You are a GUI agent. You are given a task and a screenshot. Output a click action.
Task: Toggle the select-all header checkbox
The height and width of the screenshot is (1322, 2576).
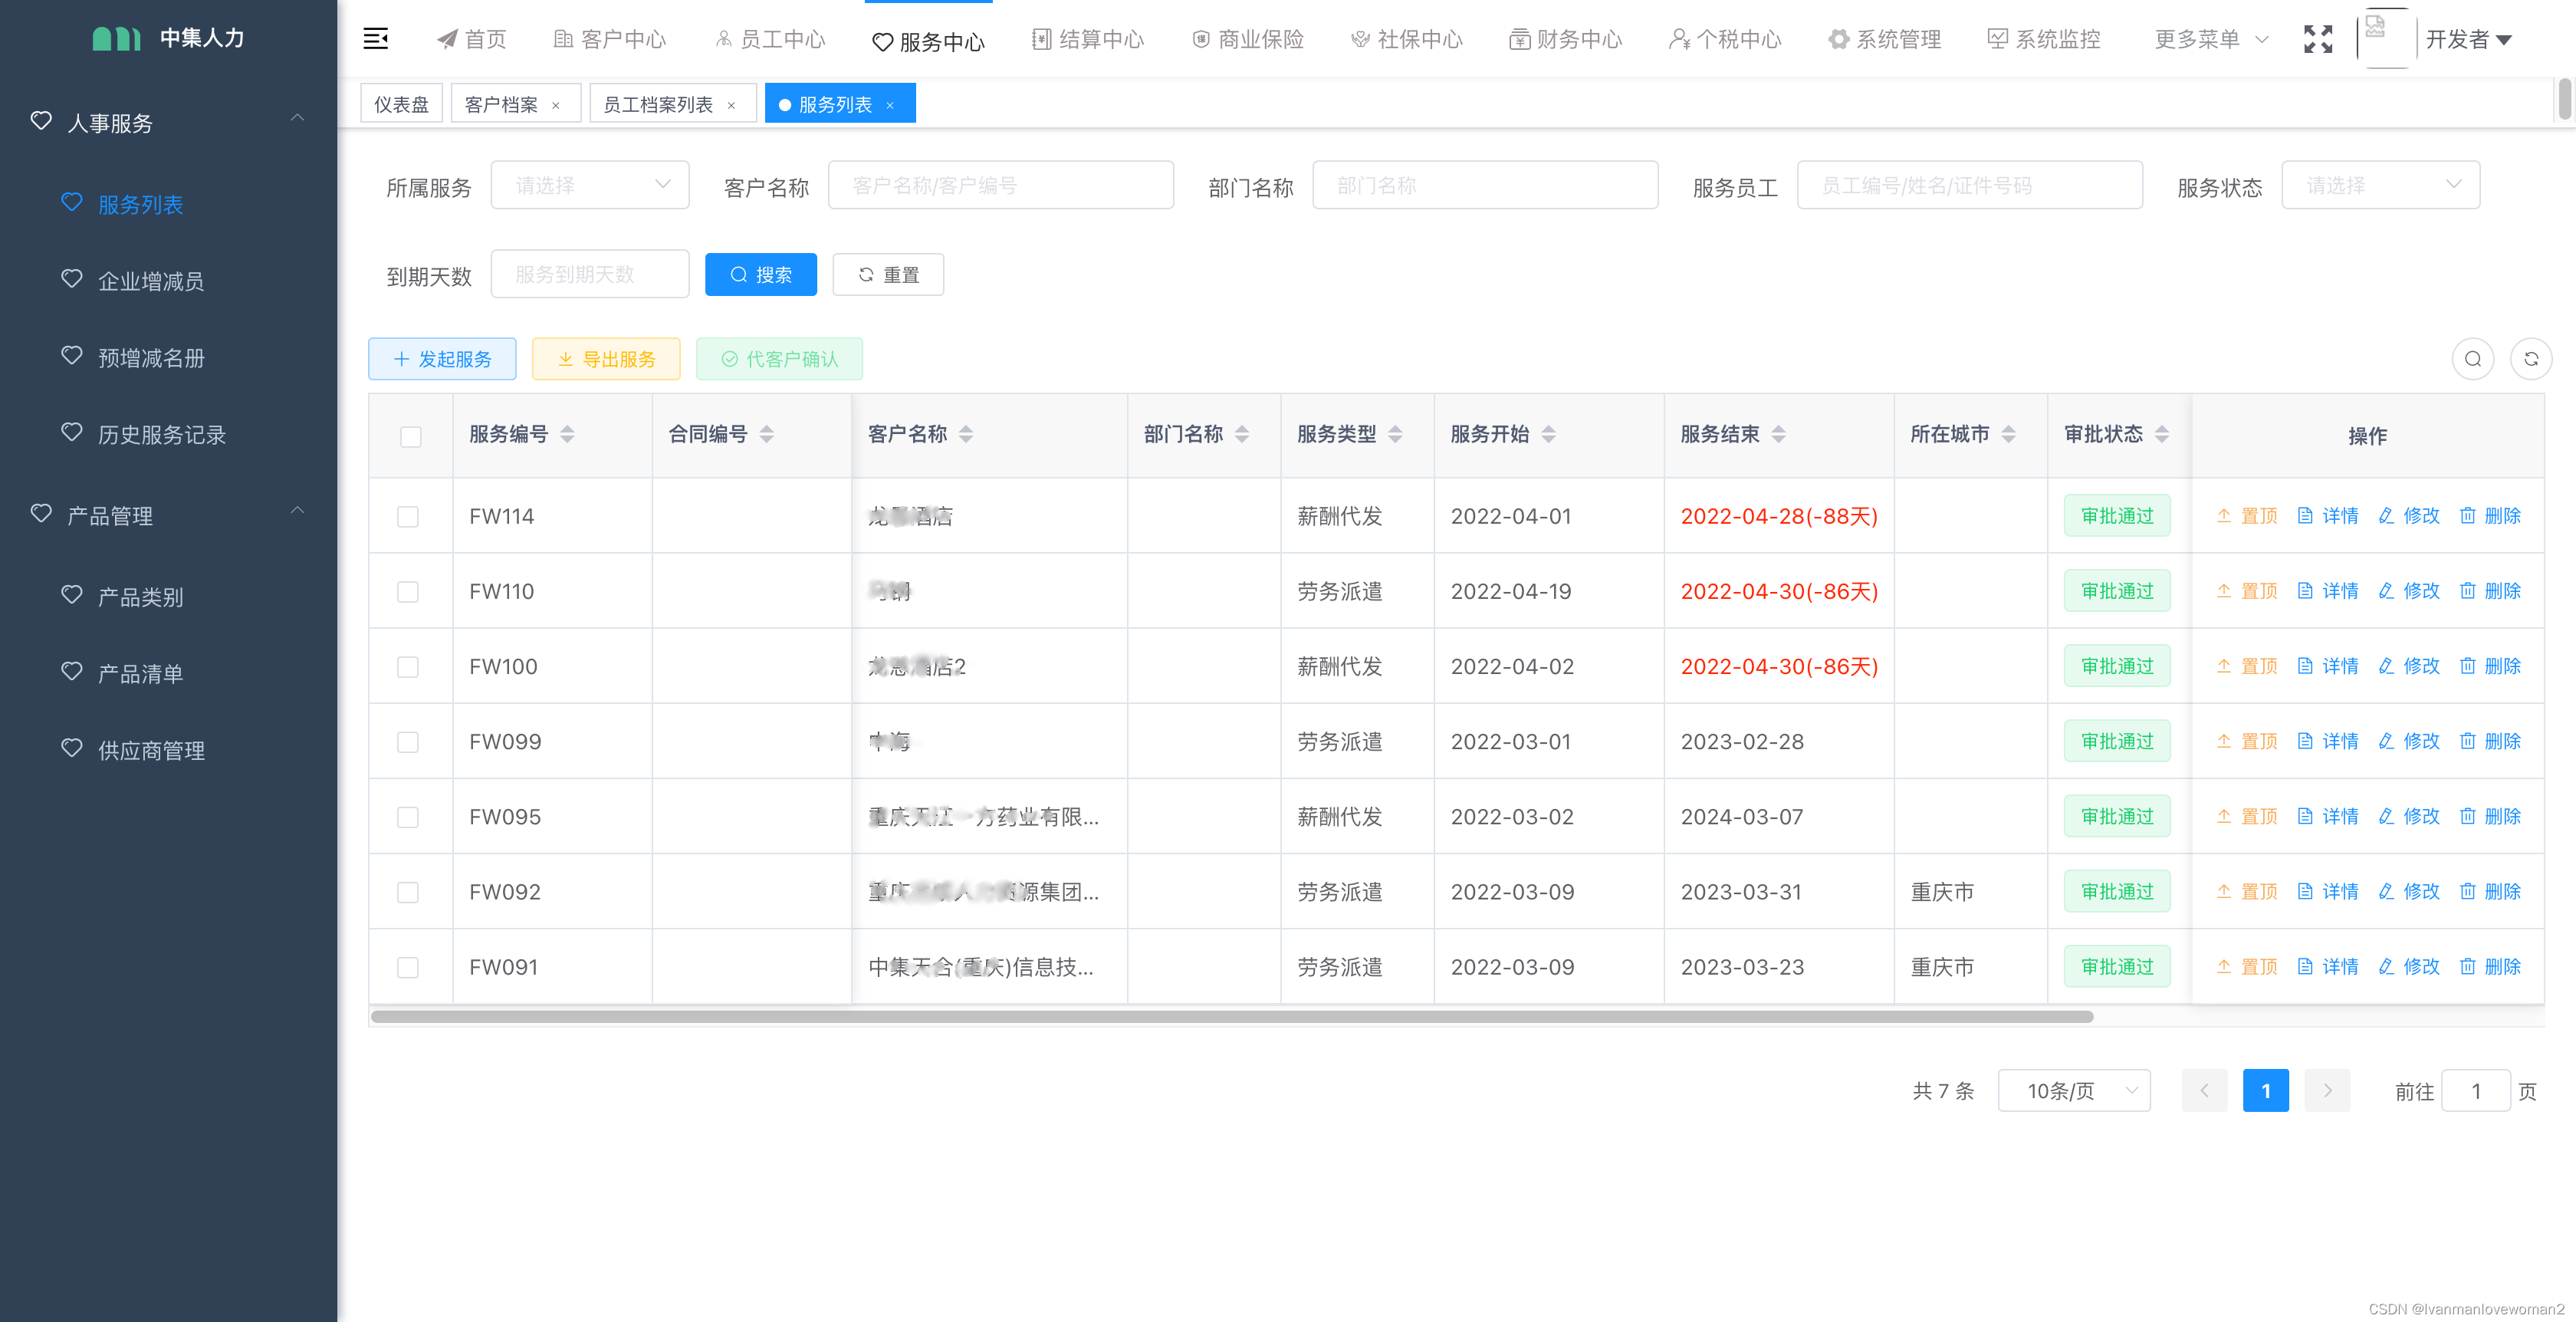pos(411,437)
